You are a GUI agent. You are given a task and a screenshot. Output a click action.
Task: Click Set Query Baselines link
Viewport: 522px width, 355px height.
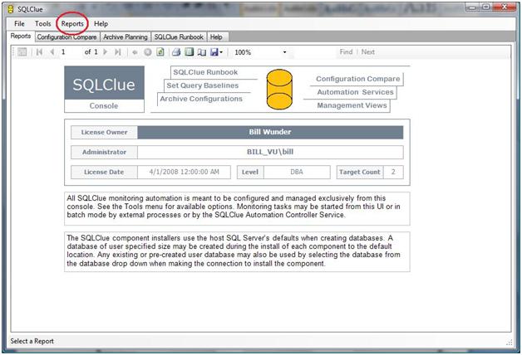[x=203, y=85]
